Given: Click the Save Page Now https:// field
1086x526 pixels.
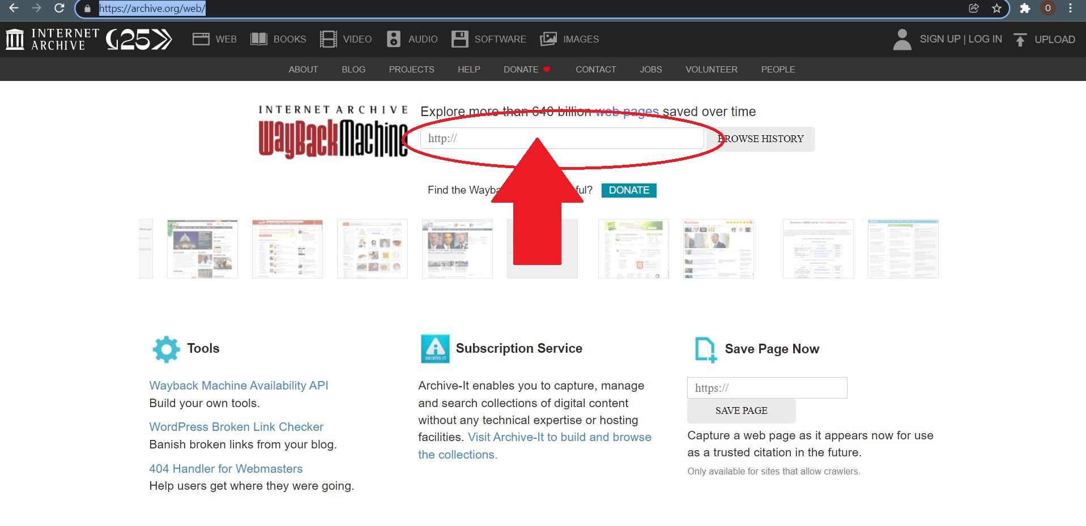Looking at the screenshot, I should pyautogui.click(x=766, y=388).
